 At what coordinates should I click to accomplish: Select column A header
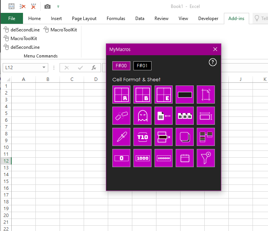click(24, 79)
